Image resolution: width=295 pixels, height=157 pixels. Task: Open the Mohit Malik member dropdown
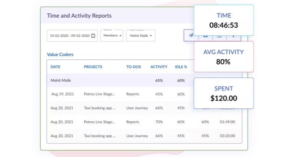[141, 36]
